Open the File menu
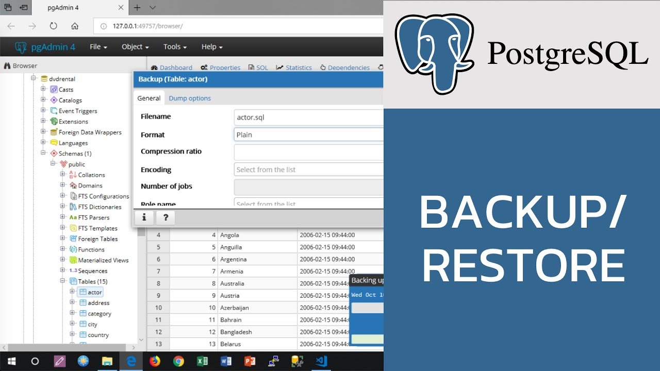660x371 pixels. pos(98,47)
